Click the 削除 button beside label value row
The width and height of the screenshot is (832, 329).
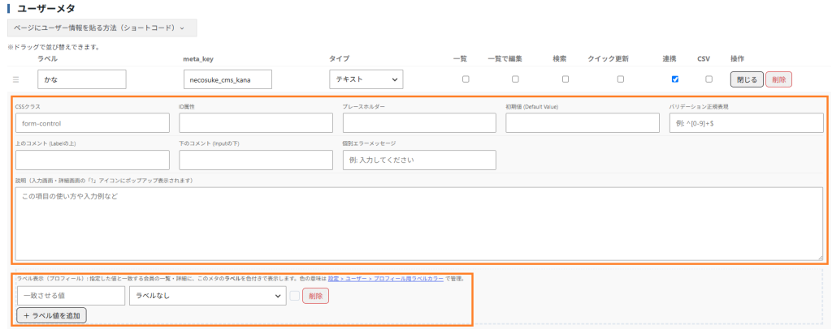(x=316, y=297)
